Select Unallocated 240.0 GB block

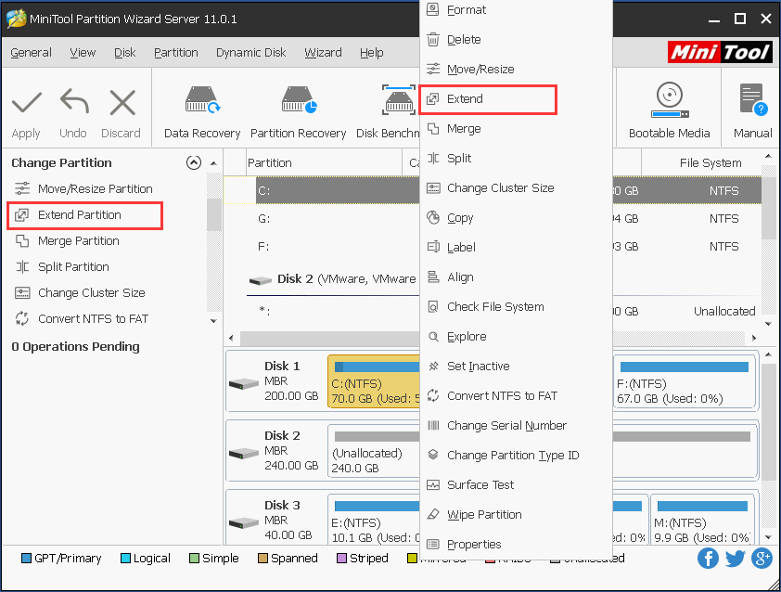[542, 451]
